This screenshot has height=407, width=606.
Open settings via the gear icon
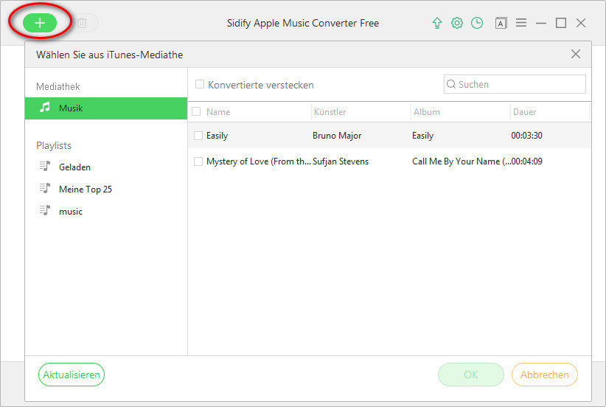(457, 23)
